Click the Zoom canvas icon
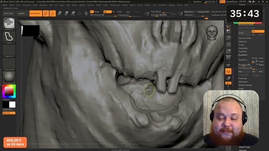The height and width of the screenshot is (151, 269). click(x=228, y=38)
